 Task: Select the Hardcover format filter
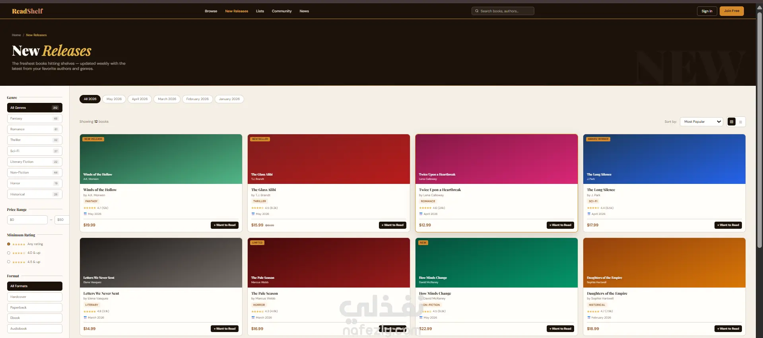(x=35, y=297)
